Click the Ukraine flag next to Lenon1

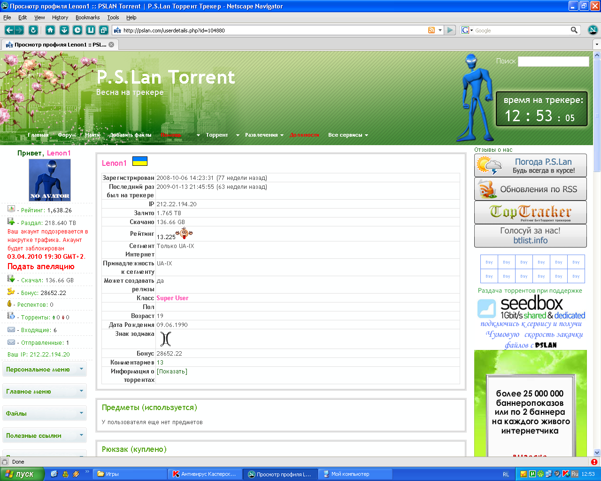140,161
